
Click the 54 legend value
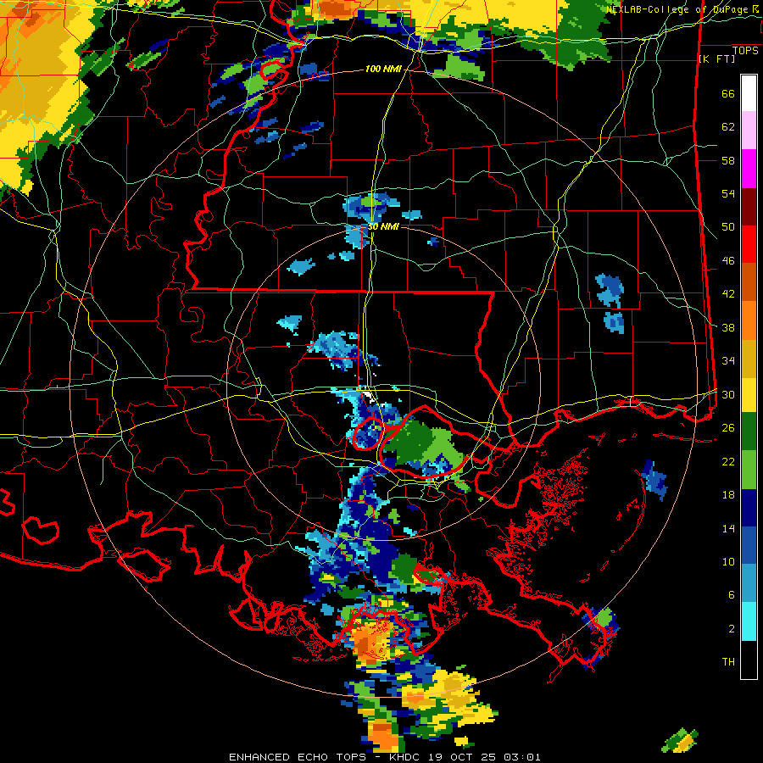click(728, 193)
